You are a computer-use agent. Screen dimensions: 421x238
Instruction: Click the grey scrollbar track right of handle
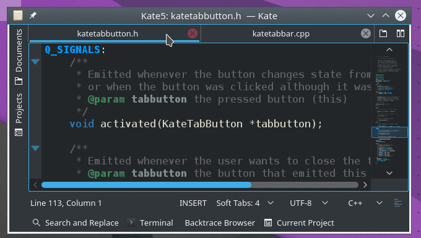(x=305, y=185)
